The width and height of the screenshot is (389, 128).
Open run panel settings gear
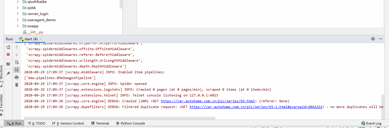373,39
